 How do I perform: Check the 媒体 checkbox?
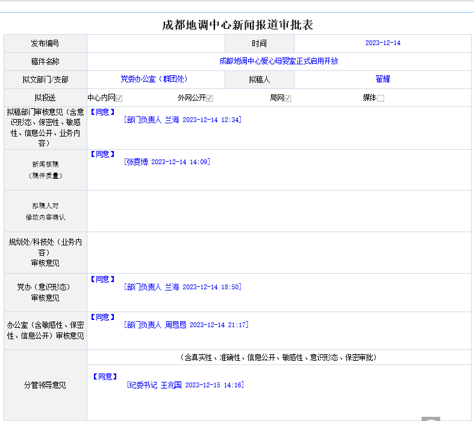tap(380, 98)
